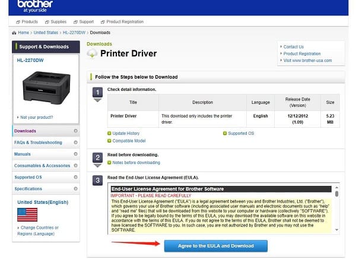Go to United States breadcrumb link
The image size is (356, 259).
[x=46, y=33]
